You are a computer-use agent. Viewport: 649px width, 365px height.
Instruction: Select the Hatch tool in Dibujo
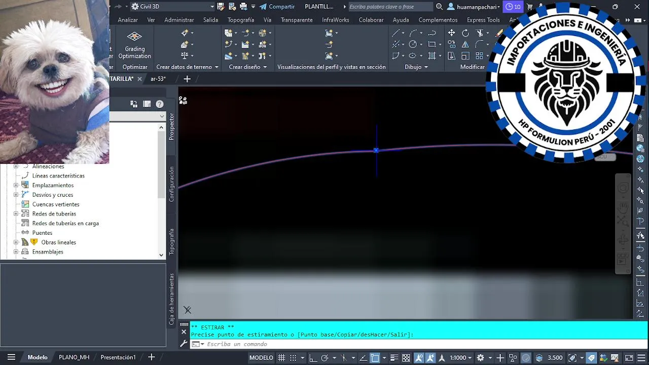tap(431, 56)
